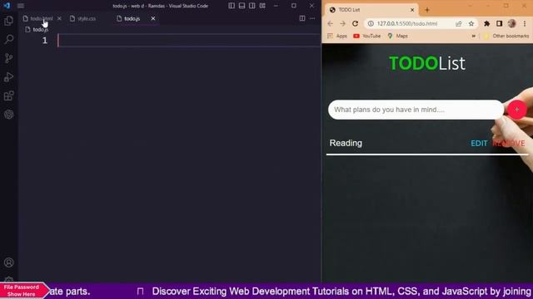Open the ChatGPT extension icon in activity bar

[9, 115]
